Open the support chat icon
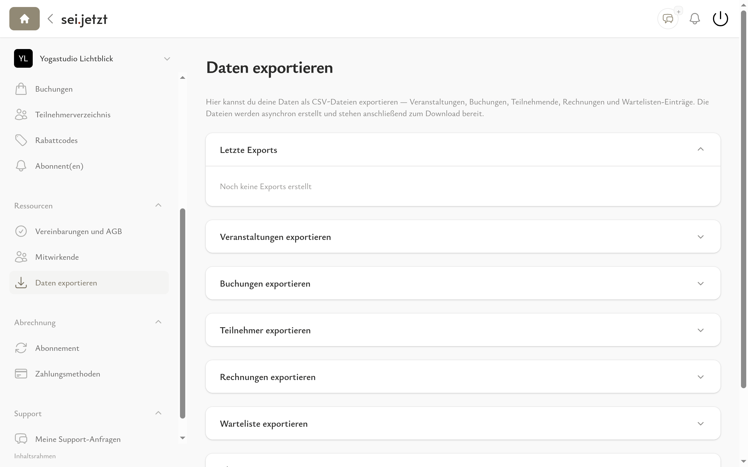 pos(668,19)
